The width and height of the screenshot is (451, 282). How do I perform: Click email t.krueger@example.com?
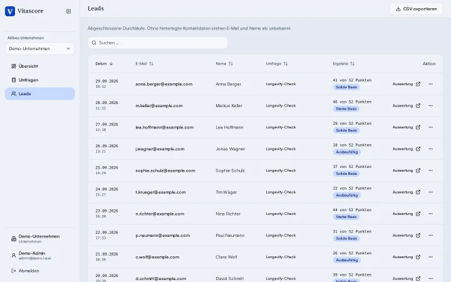(x=160, y=192)
